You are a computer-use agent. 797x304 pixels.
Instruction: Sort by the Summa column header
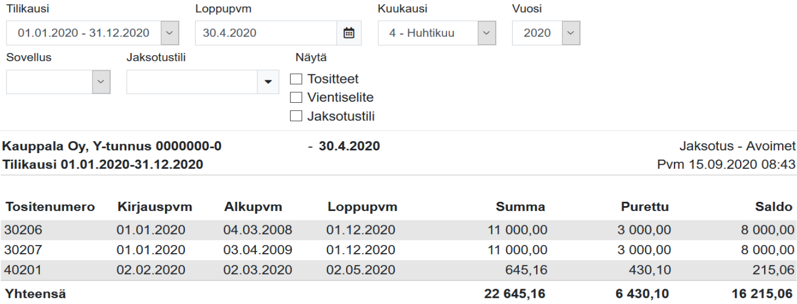(520, 207)
